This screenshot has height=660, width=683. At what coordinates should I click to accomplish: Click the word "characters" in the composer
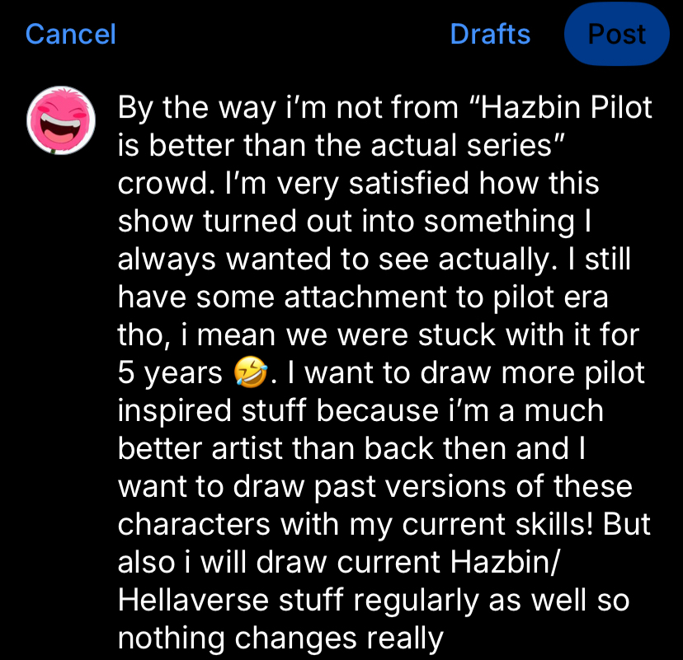point(194,524)
